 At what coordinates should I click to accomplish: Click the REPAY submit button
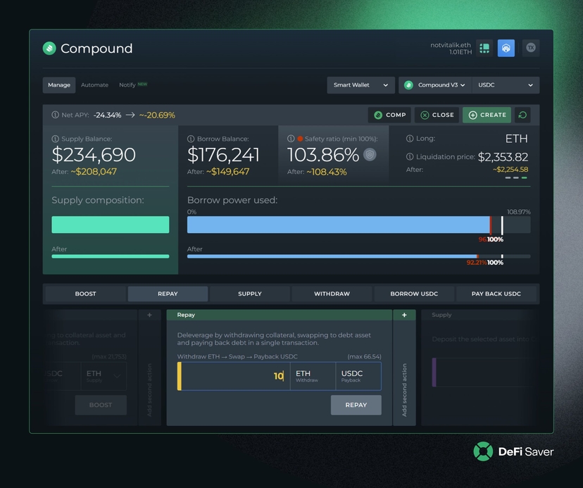[356, 405]
